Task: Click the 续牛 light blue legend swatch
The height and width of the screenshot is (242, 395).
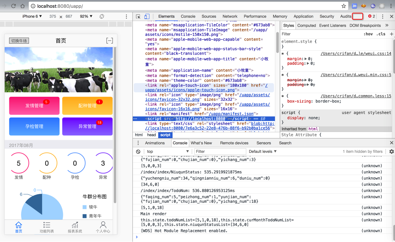Action: pos(84,207)
